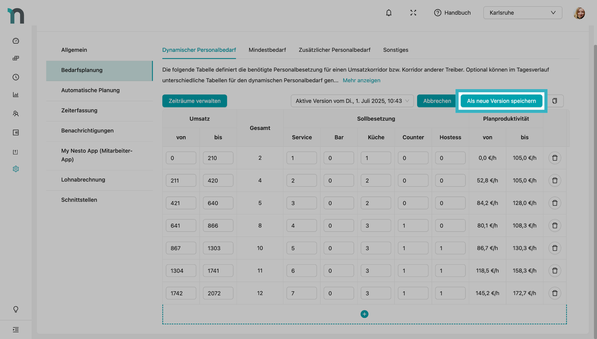
Task: Open the Karlsruhe location dropdown
Action: tap(522, 13)
